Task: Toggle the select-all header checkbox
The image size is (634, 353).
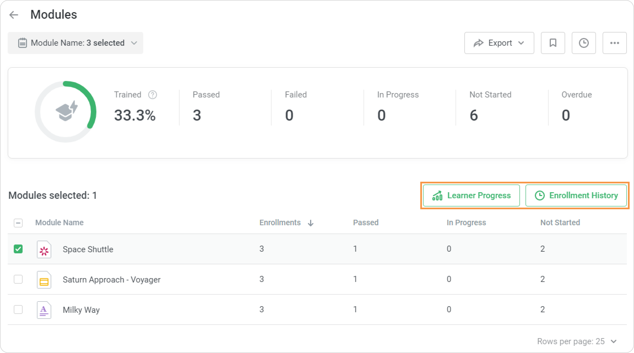Action: tap(18, 223)
